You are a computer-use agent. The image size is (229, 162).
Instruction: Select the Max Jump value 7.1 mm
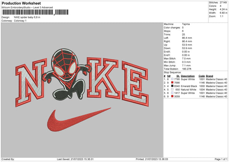(186, 65)
